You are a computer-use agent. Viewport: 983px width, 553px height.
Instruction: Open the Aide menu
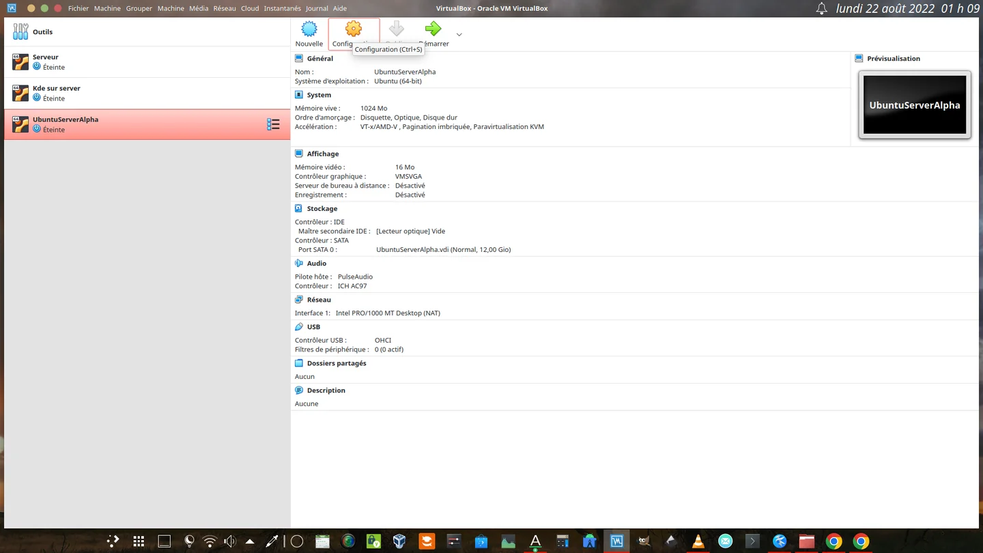(339, 8)
